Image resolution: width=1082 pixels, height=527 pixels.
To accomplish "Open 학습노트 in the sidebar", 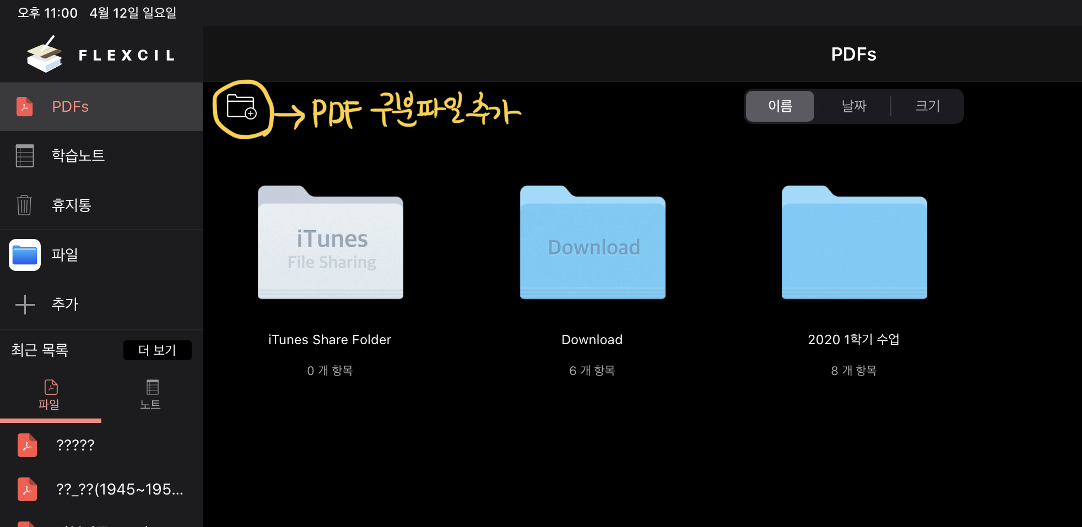I will point(101,156).
